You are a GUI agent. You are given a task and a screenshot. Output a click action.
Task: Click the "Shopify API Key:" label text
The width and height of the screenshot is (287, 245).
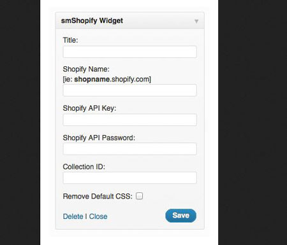pos(89,108)
